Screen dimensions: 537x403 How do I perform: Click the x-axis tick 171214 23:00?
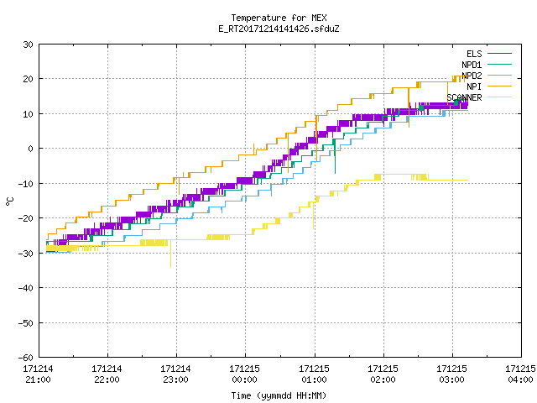[x=175, y=374]
